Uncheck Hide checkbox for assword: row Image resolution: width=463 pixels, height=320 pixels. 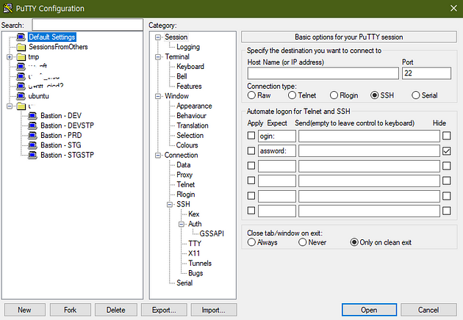(x=447, y=151)
